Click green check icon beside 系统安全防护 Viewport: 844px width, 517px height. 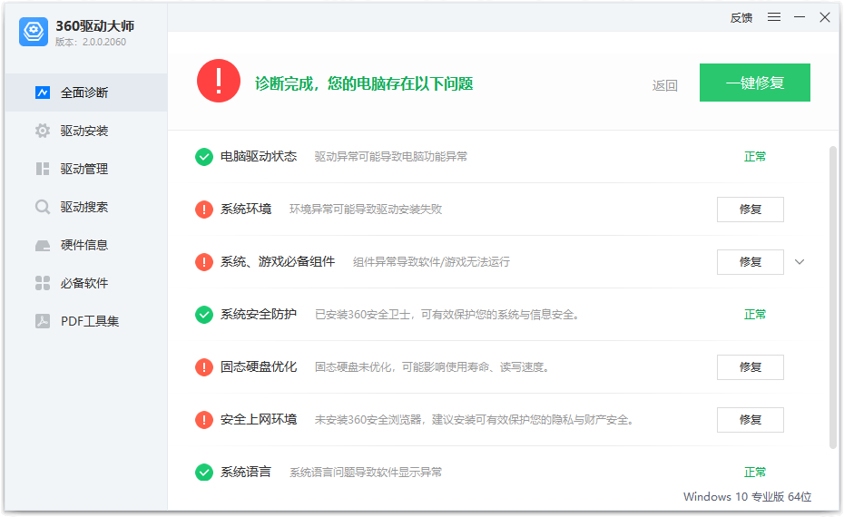click(x=204, y=315)
